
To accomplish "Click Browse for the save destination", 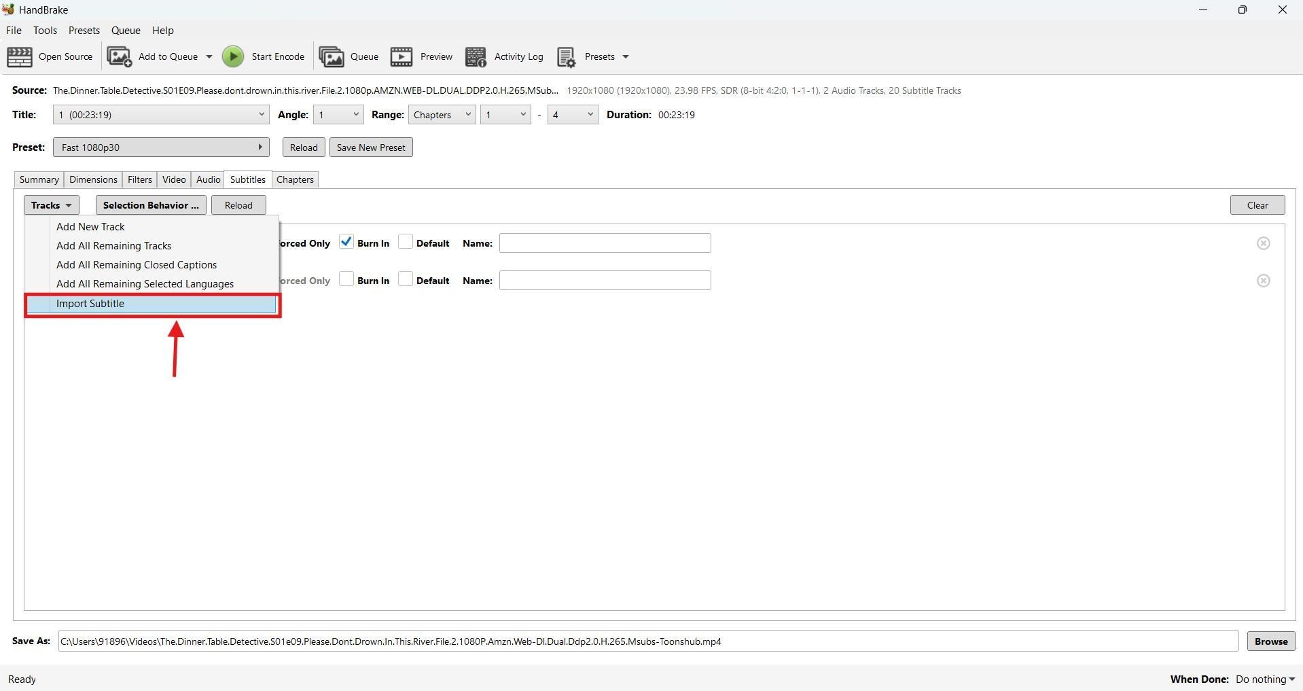I will (1271, 641).
